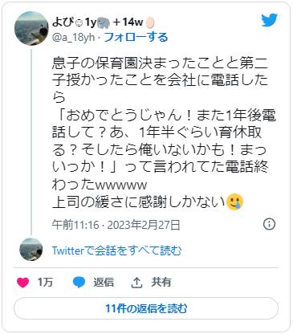The width and height of the screenshot is (293, 334).
Task: Click the blue reply speech bubble icon
Action: point(79,283)
